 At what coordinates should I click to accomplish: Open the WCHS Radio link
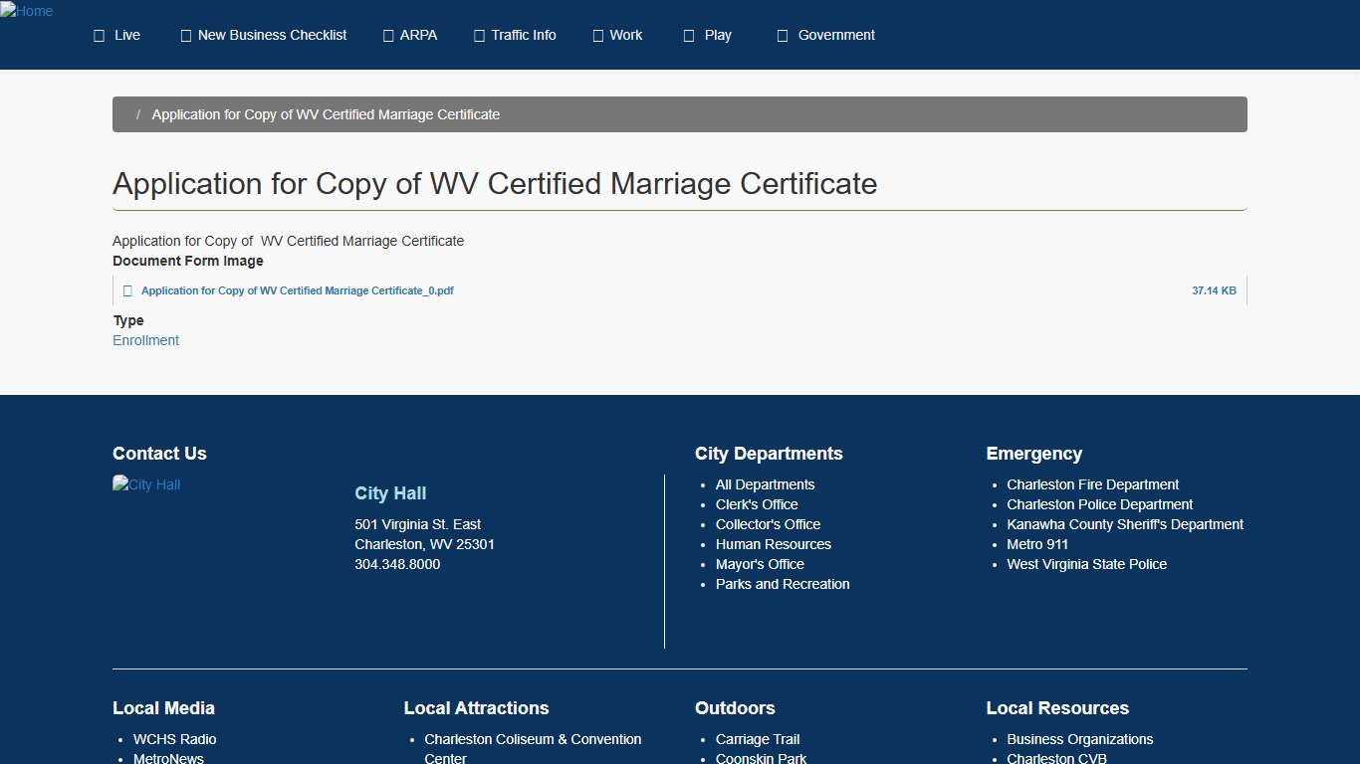[x=174, y=739]
